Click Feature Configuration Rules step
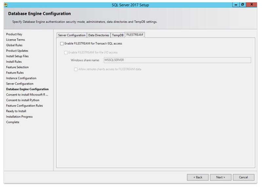This screenshot has width=262, height=187. (x=24, y=105)
